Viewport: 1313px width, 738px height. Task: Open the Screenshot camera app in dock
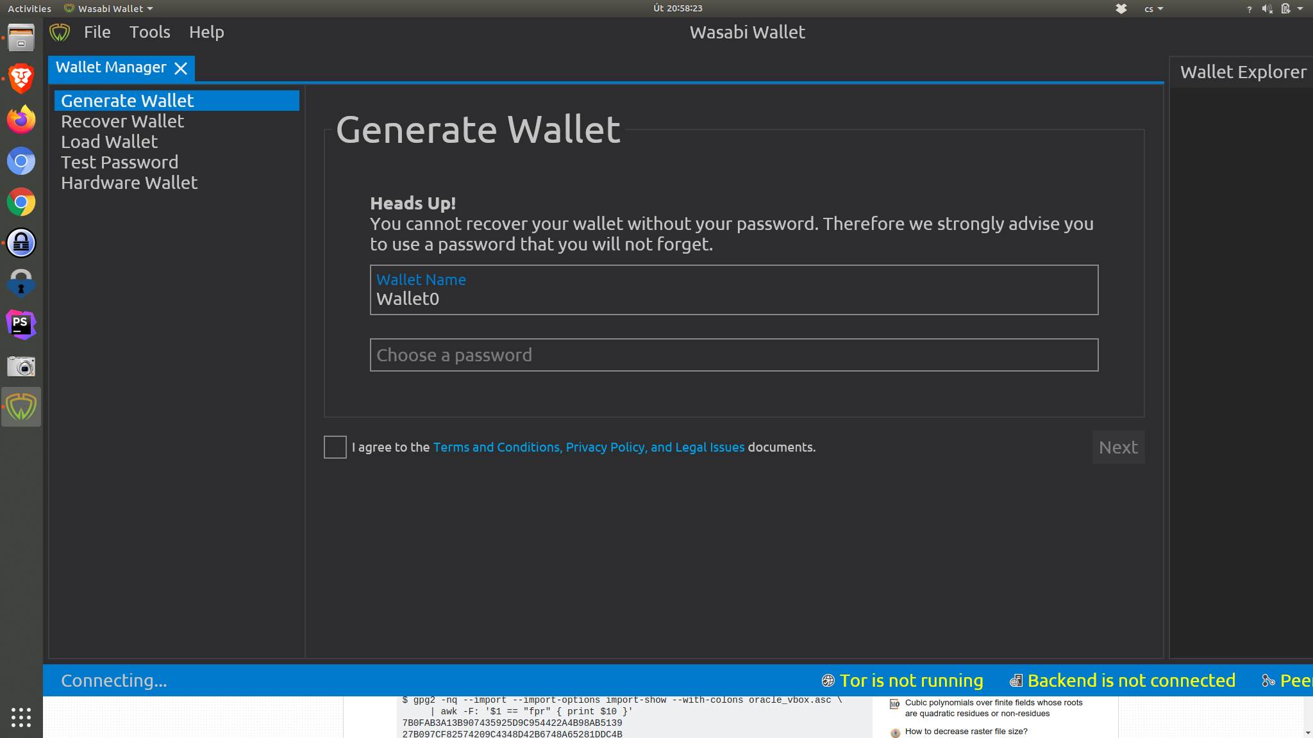pyautogui.click(x=21, y=366)
